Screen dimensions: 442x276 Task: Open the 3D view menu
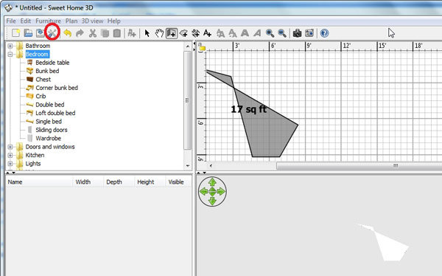click(x=93, y=21)
